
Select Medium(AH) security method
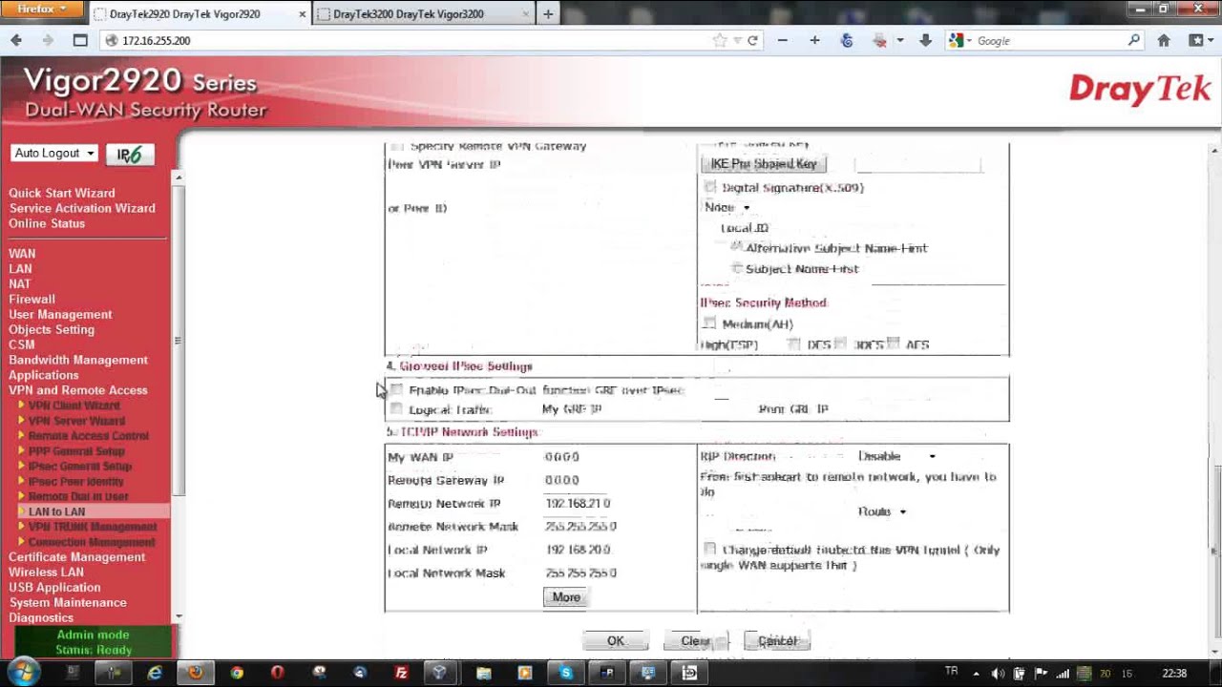pos(709,323)
